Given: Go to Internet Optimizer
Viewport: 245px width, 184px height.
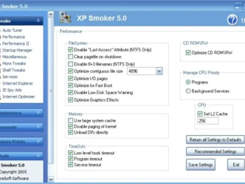Looking at the screenshot, I should tap(19, 97).
